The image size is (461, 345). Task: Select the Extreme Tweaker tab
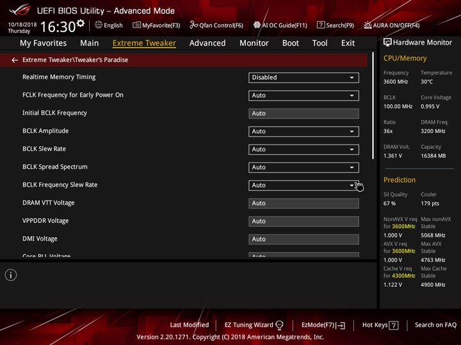click(144, 43)
